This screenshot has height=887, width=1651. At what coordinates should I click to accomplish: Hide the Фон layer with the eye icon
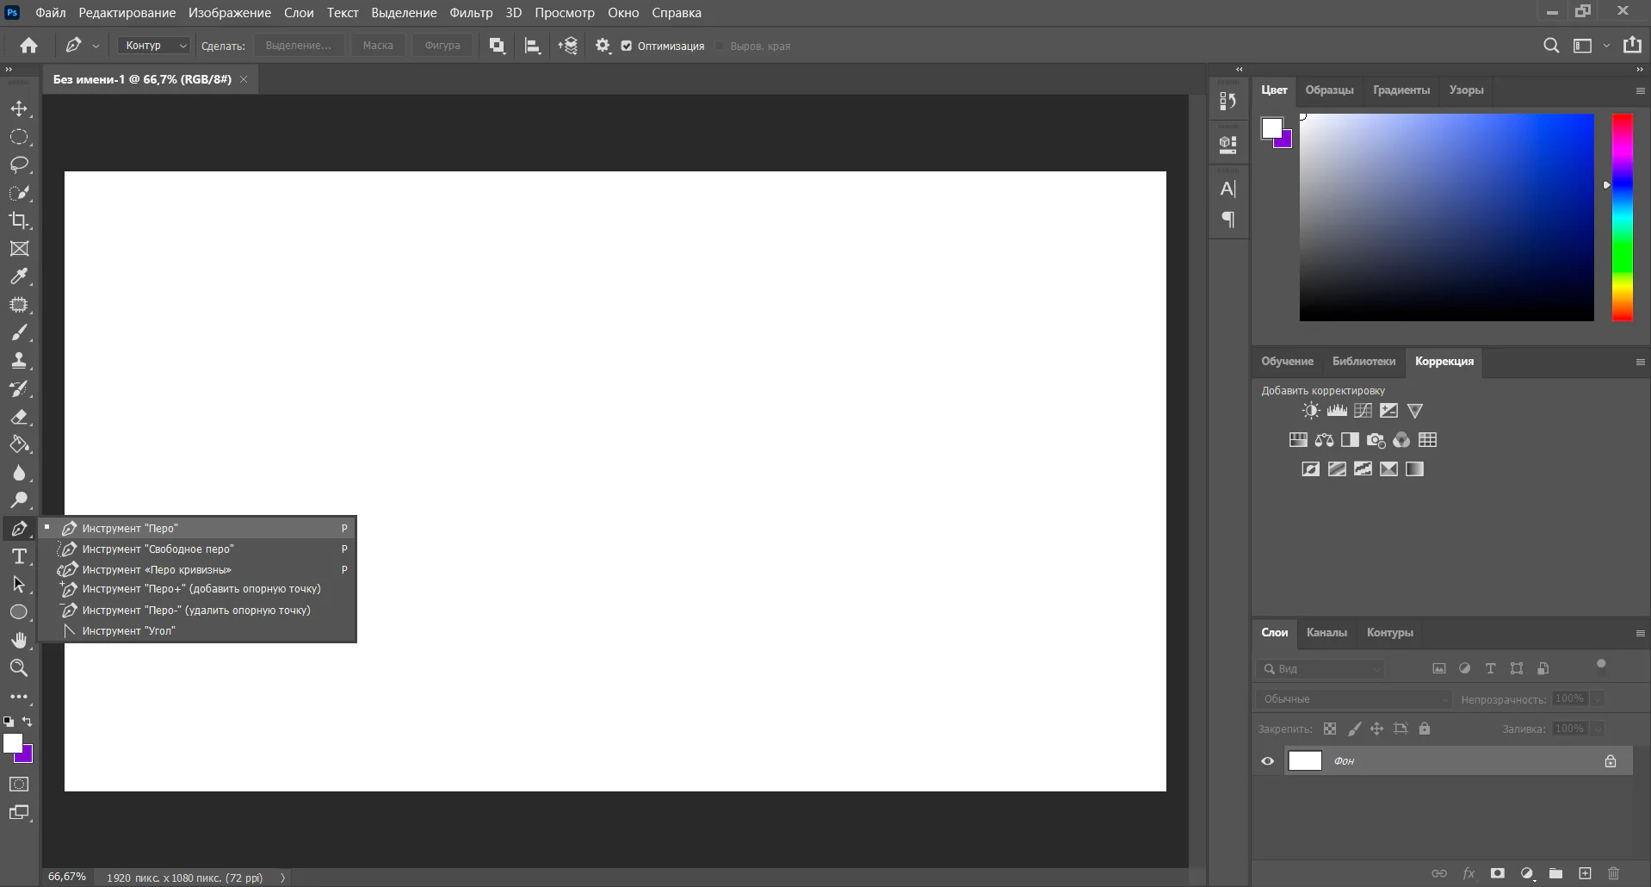(1267, 761)
